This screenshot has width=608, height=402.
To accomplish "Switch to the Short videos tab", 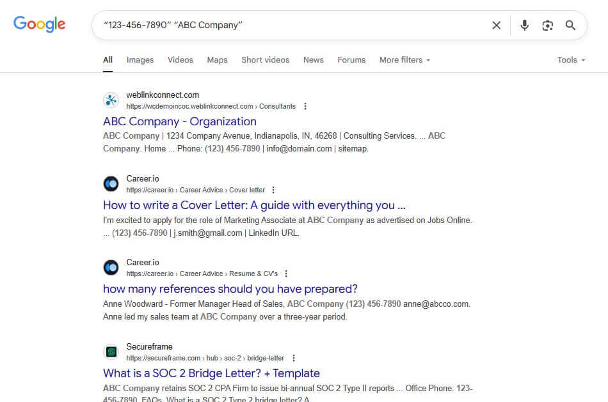I will click(265, 60).
